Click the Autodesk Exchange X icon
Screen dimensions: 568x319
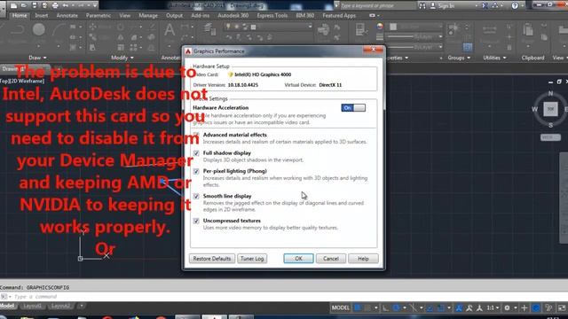[485, 5]
